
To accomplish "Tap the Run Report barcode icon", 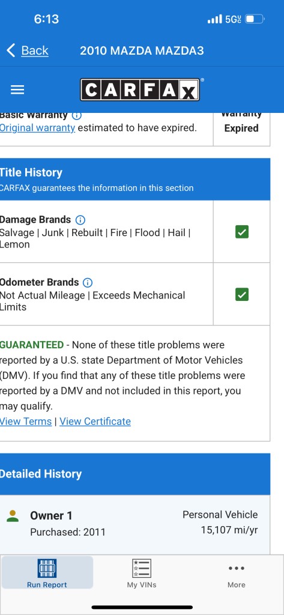I will click(x=47, y=568).
